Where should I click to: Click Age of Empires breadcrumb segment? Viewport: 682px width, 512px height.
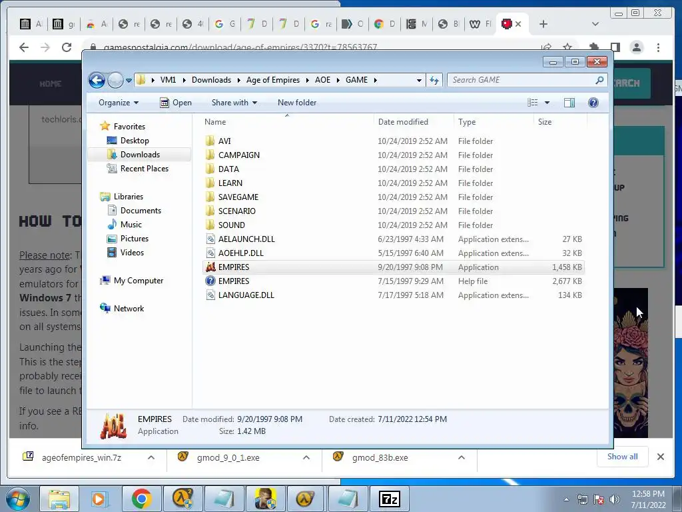tap(272, 80)
